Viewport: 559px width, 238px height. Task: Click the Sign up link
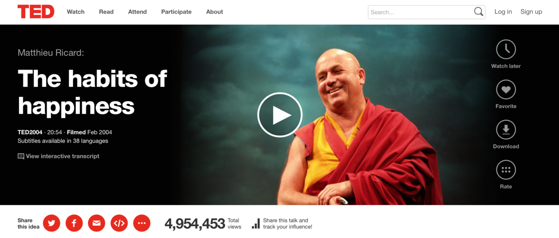[x=531, y=12]
